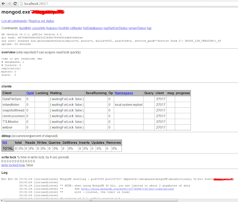Select the DataFileSync client cell

pos(13,99)
